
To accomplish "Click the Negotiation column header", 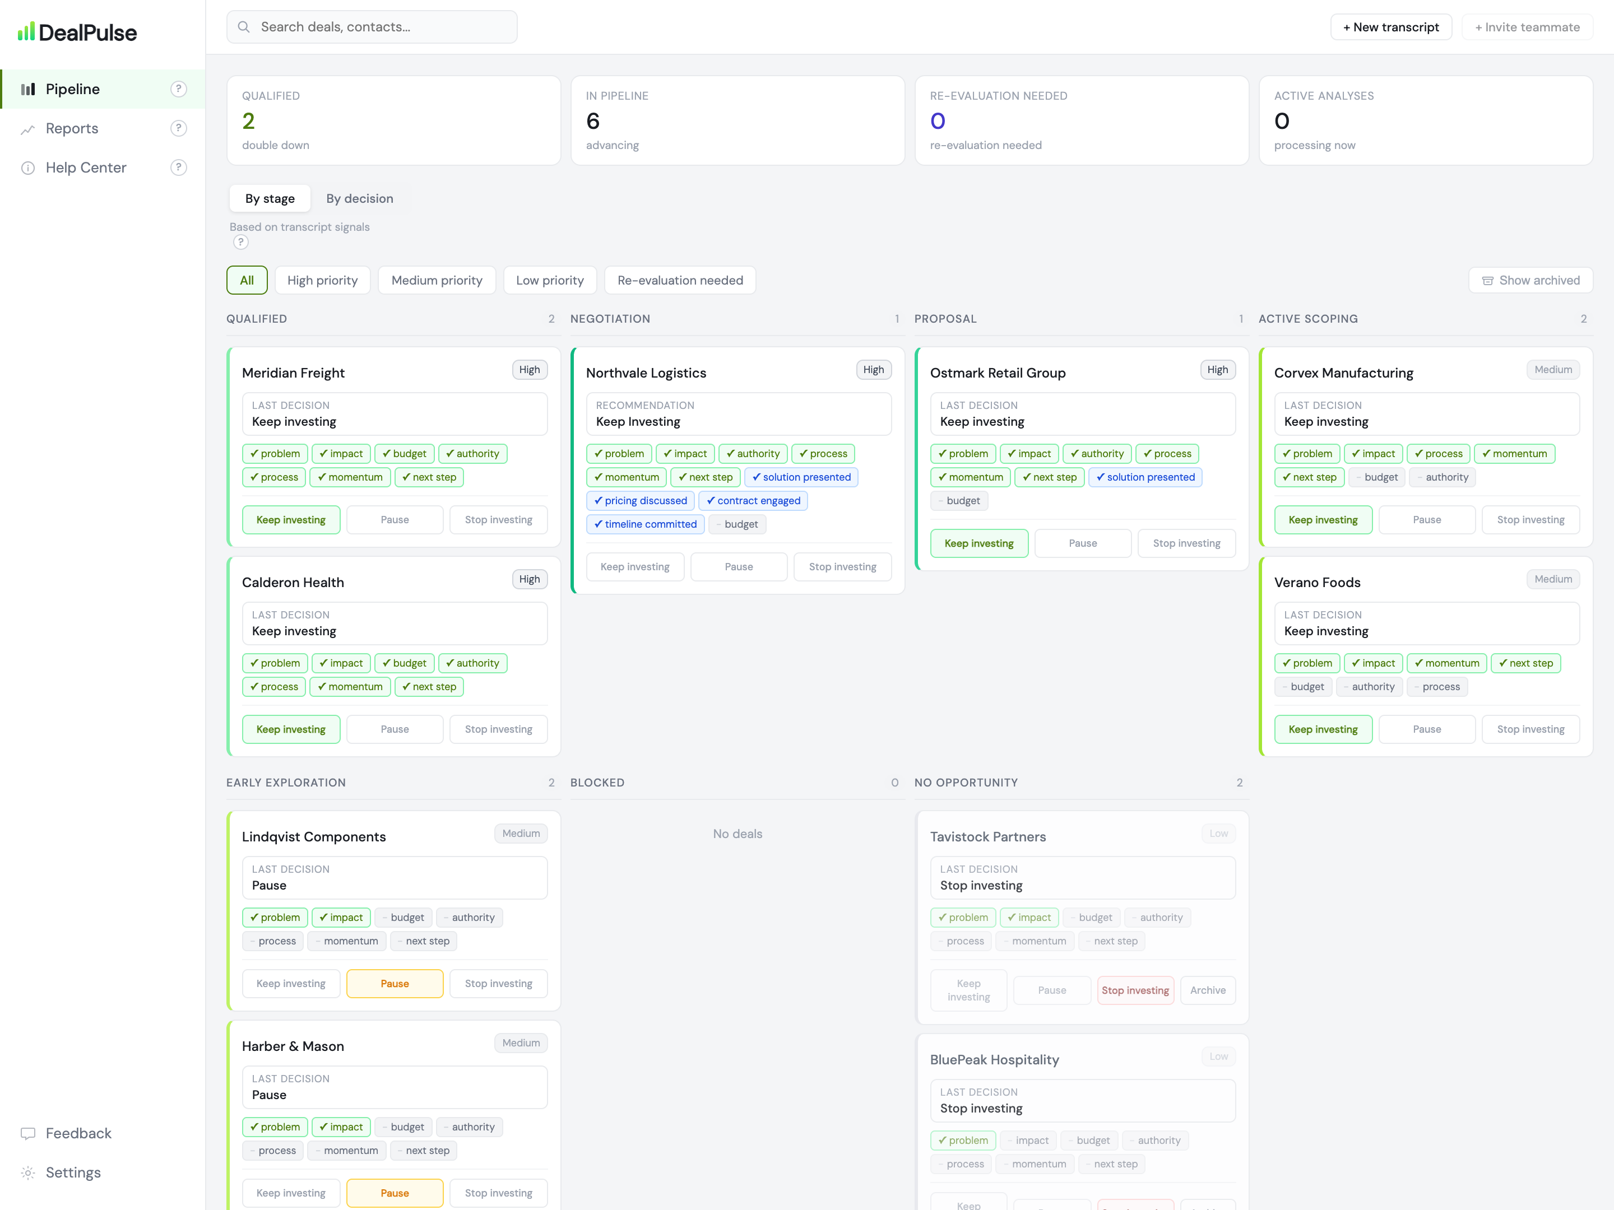I will pos(610,319).
